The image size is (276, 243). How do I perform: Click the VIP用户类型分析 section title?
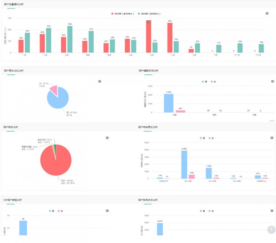(x=13, y=200)
